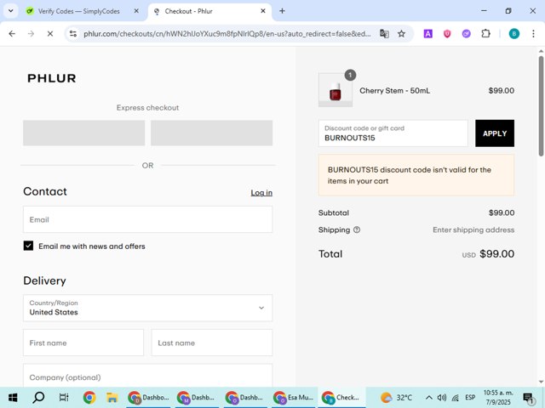Click the ESP language indicator

470,398
